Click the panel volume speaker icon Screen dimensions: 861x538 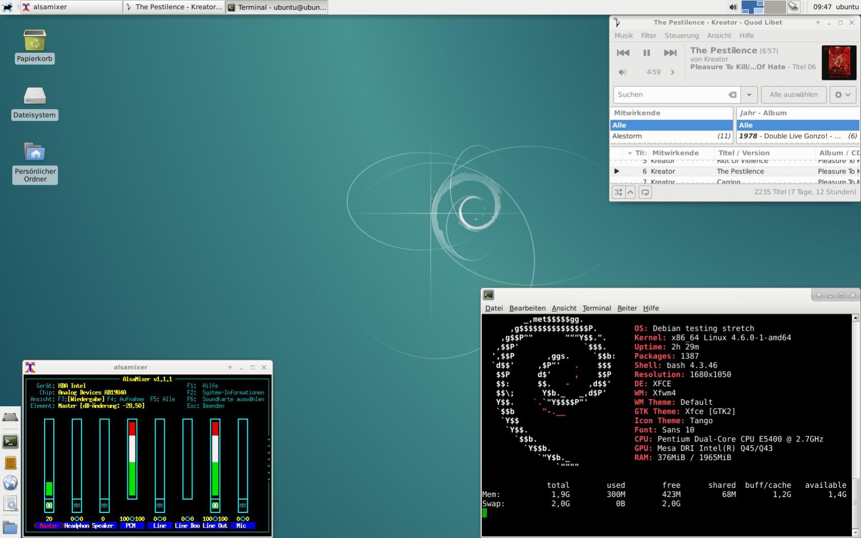[x=733, y=7]
